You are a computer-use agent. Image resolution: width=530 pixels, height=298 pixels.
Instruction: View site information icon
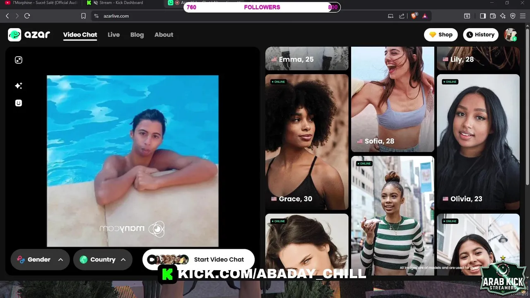tap(96, 16)
